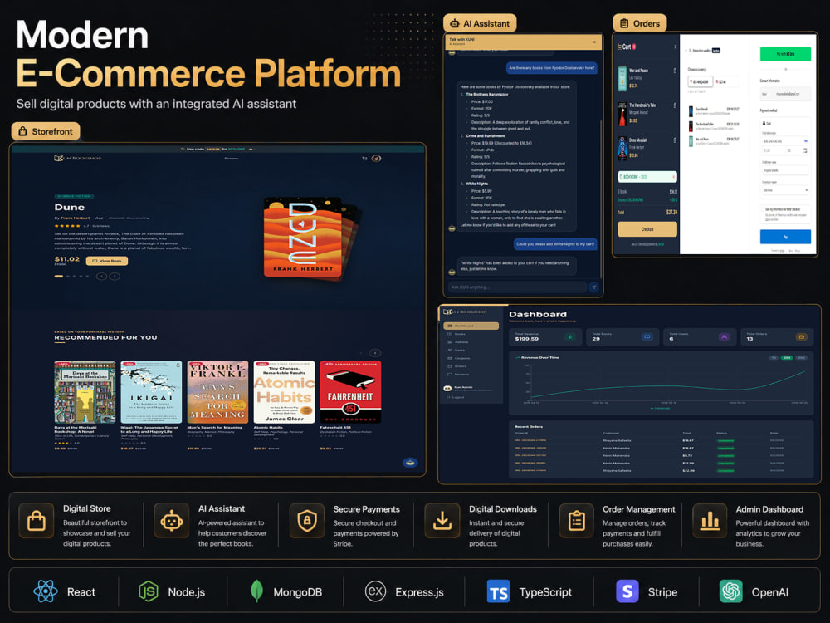
Task: Remove Dune Messiah from the cart
Action: [x=675, y=140]
